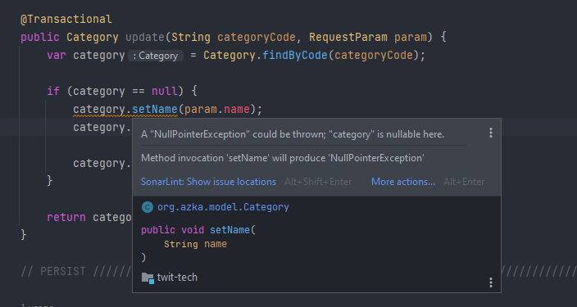577x307 pixels.
Task: Click the underlined category.setName warning
Action: (x=125, y=110)
